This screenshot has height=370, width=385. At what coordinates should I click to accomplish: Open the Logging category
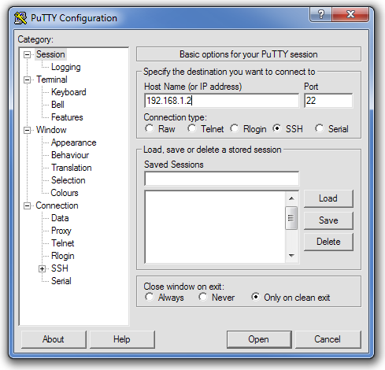pyautogui.click(x=66, y=67)
